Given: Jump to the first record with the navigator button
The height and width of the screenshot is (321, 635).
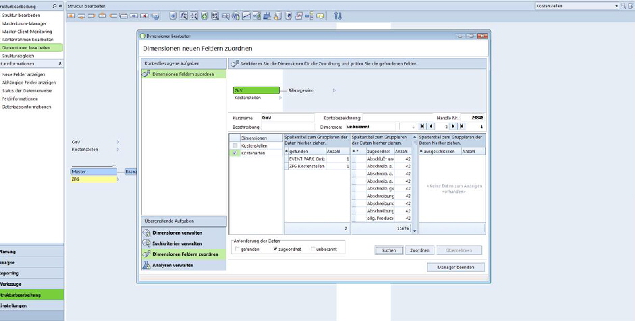Looking at the screenshot, I should point(423,127).
